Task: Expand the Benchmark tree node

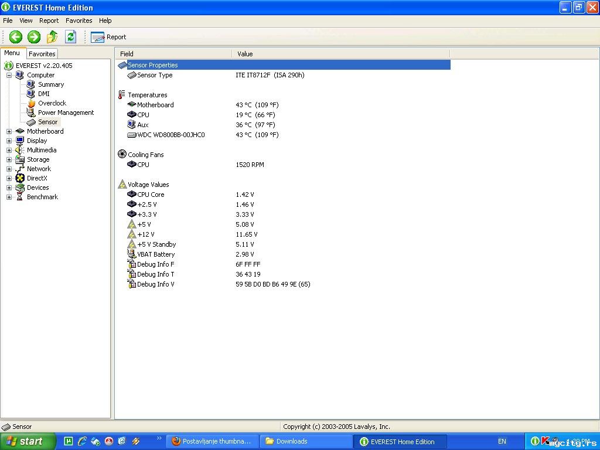Action: click(x=9, y=197)
